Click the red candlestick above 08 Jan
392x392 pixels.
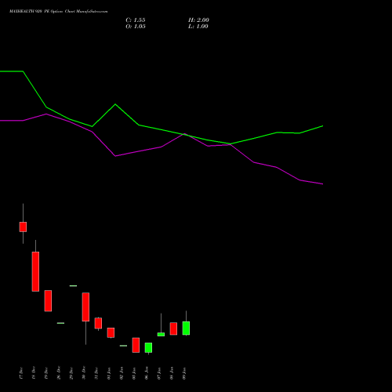(173, 328)
